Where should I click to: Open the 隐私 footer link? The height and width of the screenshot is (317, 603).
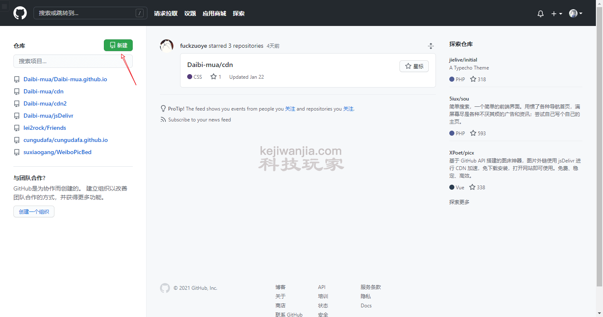click(366, 296)
